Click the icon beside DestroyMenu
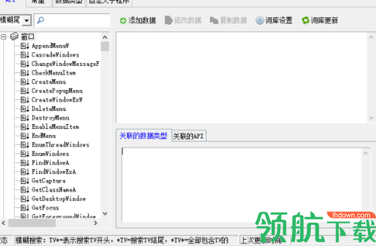This screenshot has height=247, width=376. tap(25, 117)
